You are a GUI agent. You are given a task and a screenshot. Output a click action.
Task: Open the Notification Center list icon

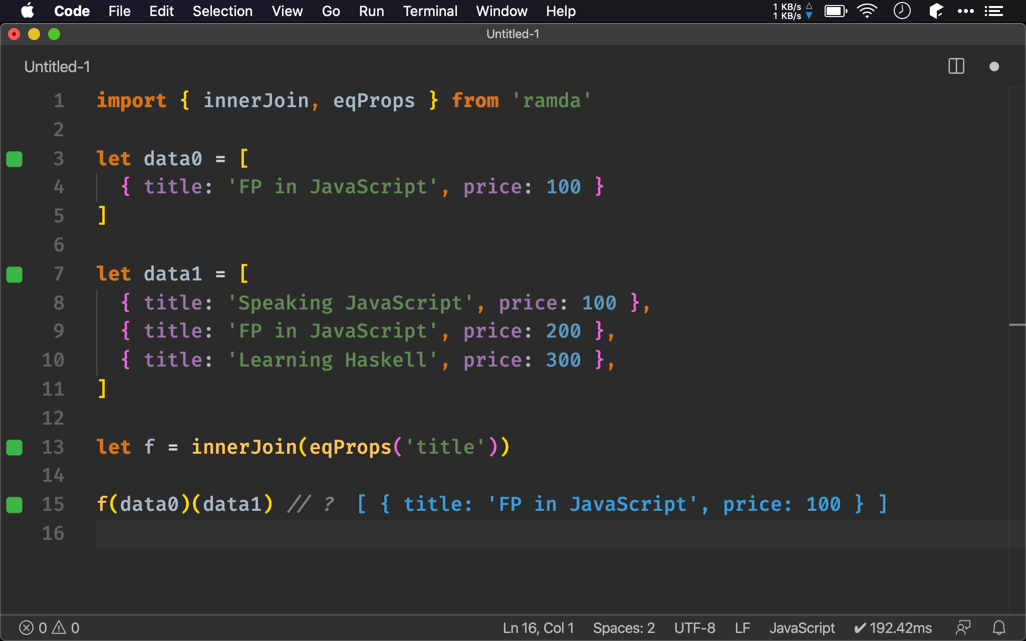click(x=994, y=11)
